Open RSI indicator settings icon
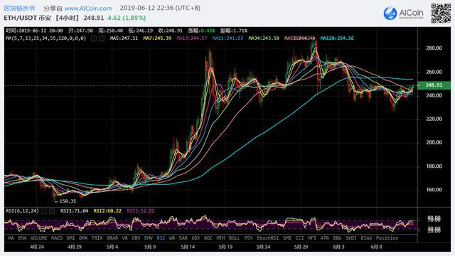Screen dimensions: 455x256 tap(44, 211)
